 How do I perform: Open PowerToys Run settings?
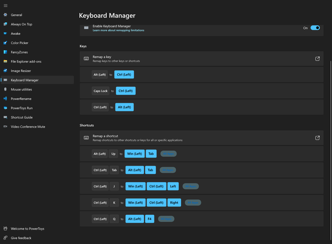pyautogui.click(x=22, y=108)
